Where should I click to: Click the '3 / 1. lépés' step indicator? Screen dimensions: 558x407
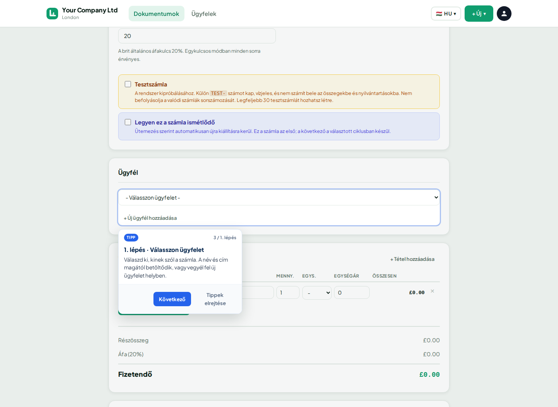(225, 238)
